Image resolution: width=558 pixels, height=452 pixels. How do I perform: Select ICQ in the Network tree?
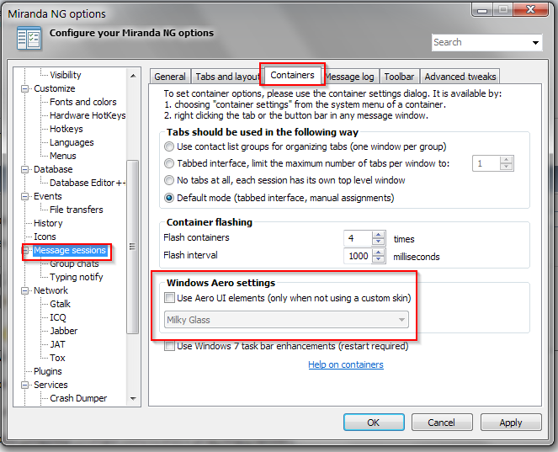click(x=57, y=317)
